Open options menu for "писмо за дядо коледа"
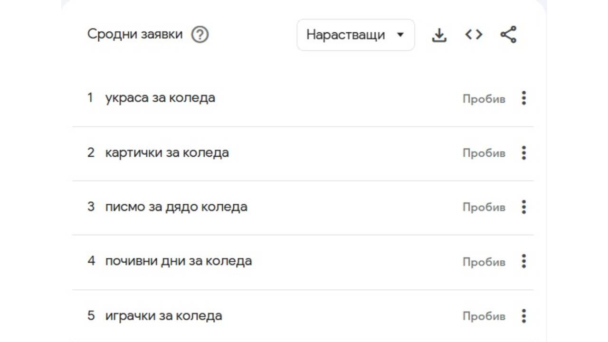The height and width of the screenshot is (342, 608). [x=523, y=207]
